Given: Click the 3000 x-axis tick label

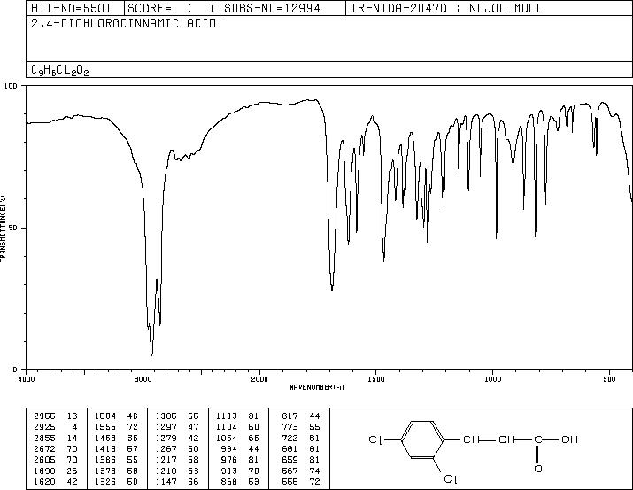Looking at the screenshot, I should [143, 379].
